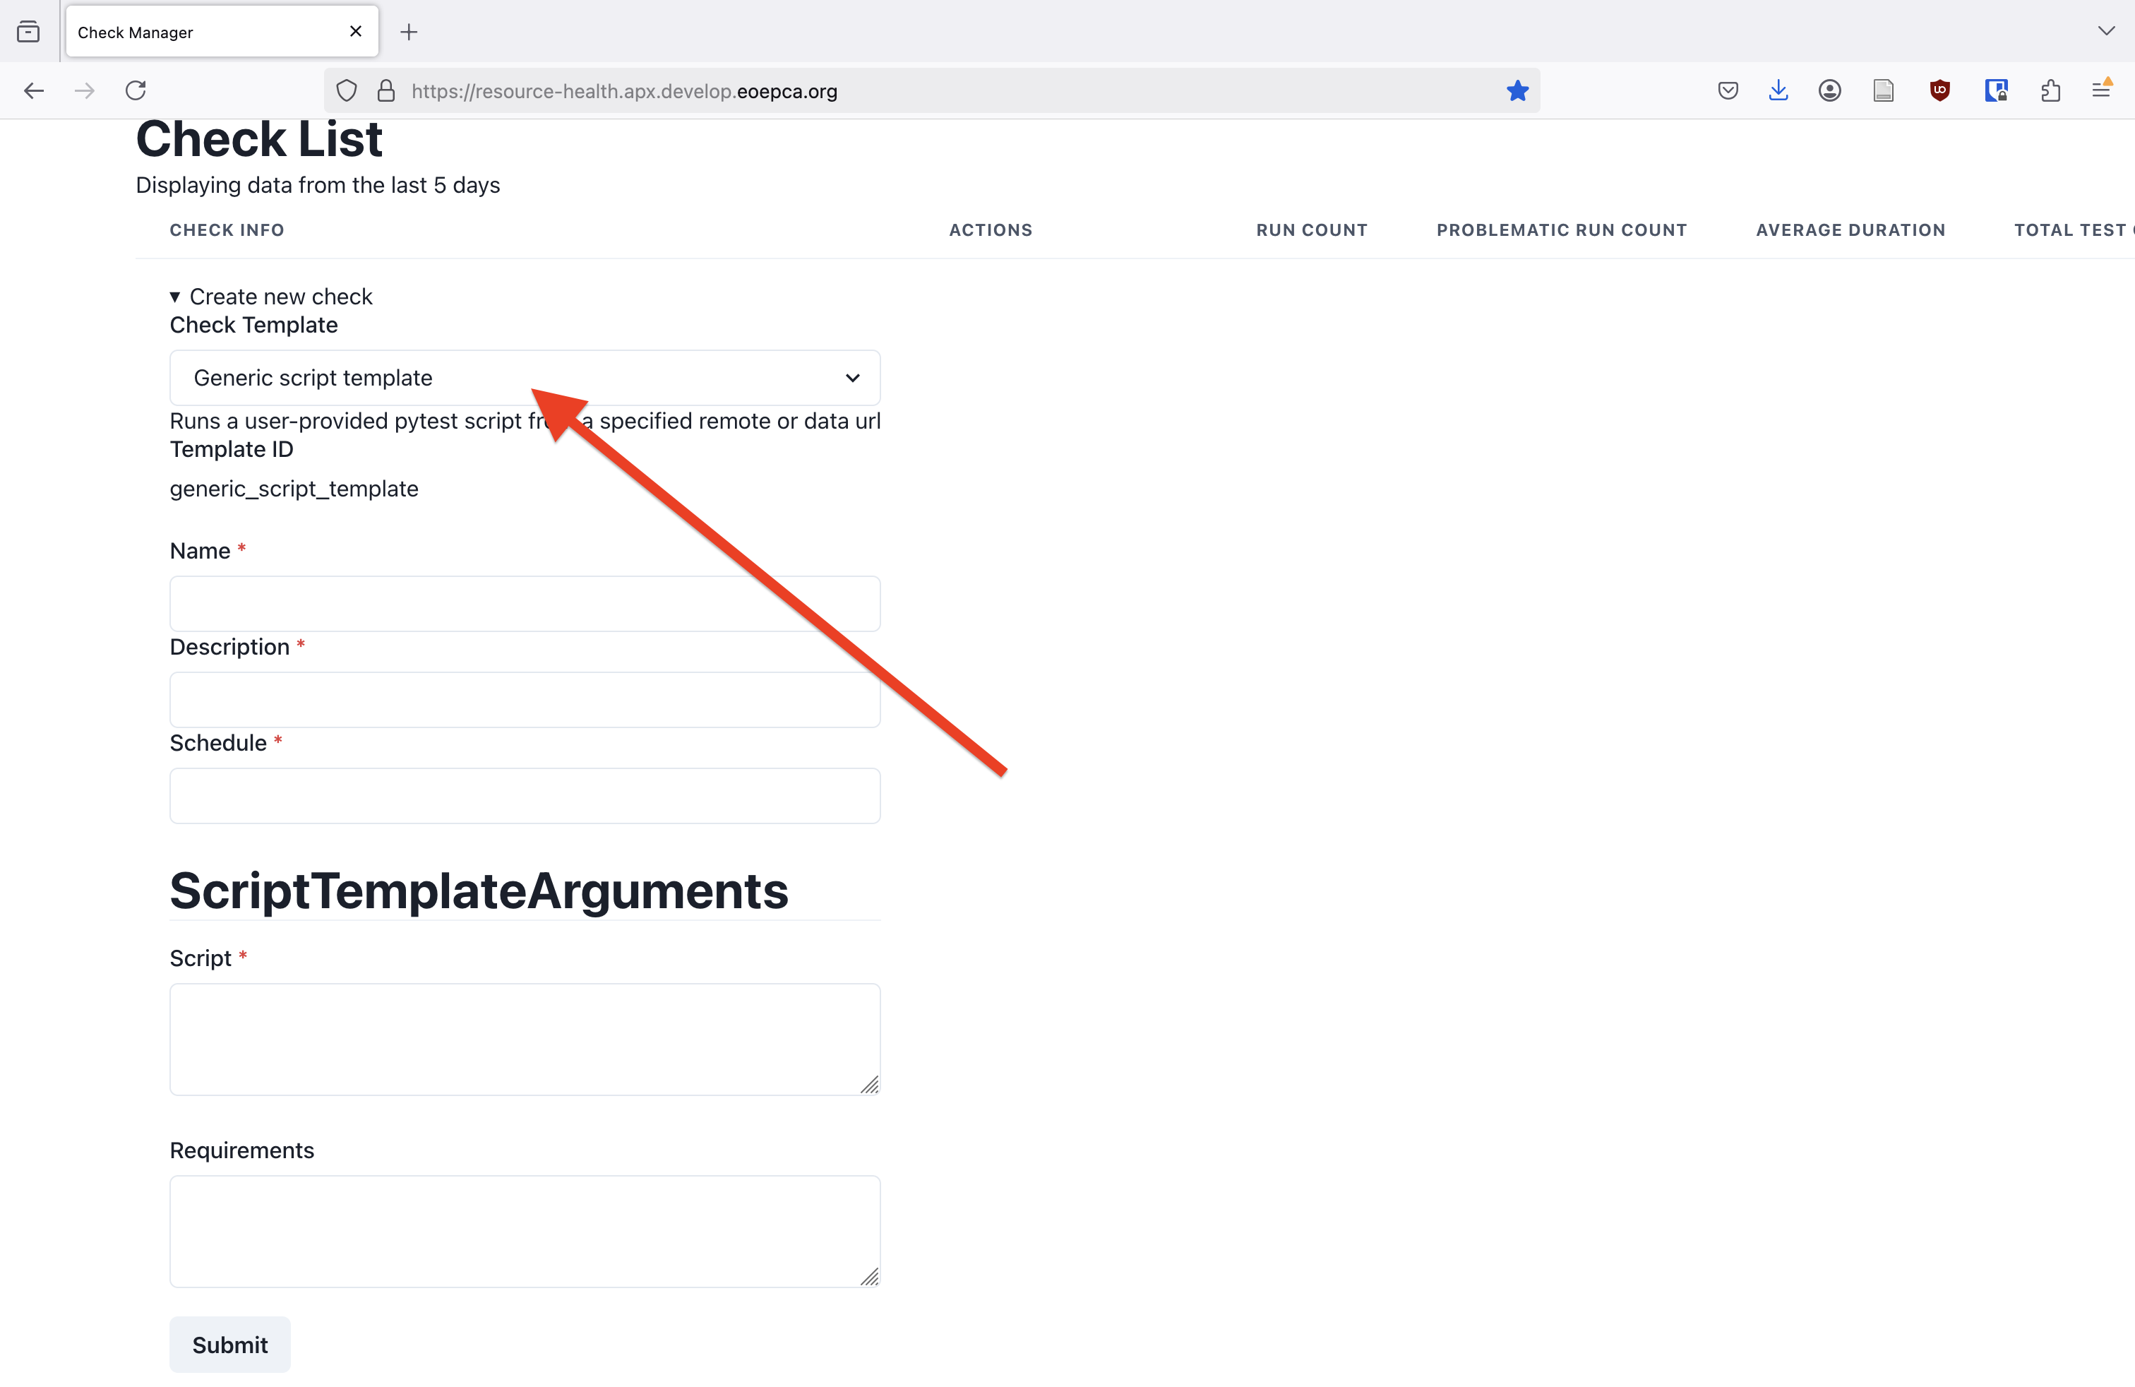Open the downloads arrow icon
This screenshot has width=2135, height=1387.
click(x=1778, y=90)
